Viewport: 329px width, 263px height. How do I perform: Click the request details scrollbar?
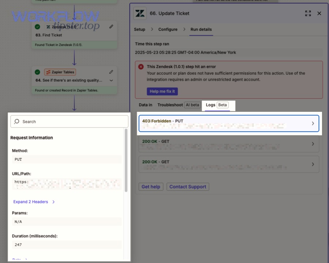point(126,160)
